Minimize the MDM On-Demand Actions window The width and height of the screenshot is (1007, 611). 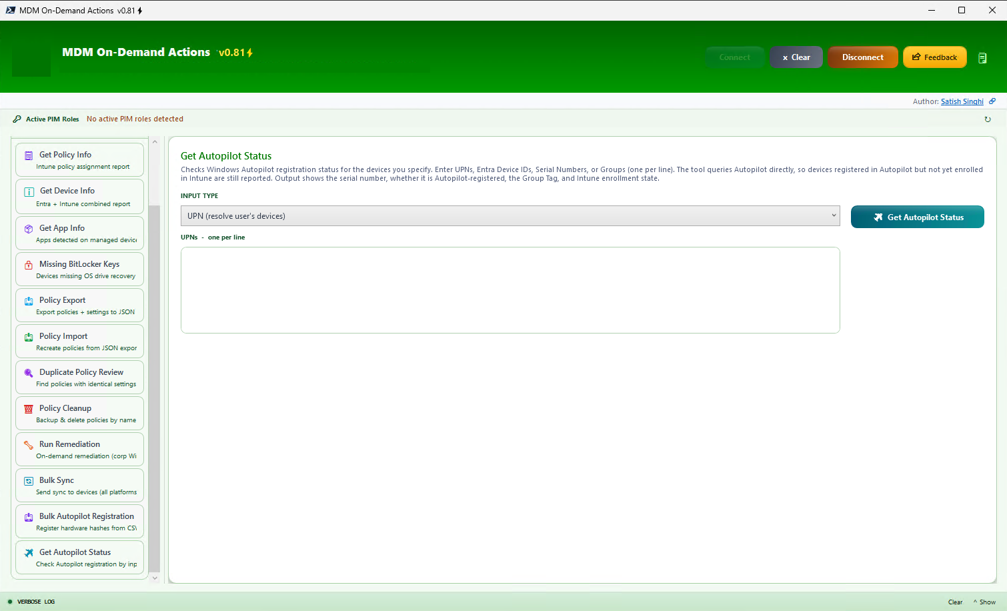click(x=931, y=10)
